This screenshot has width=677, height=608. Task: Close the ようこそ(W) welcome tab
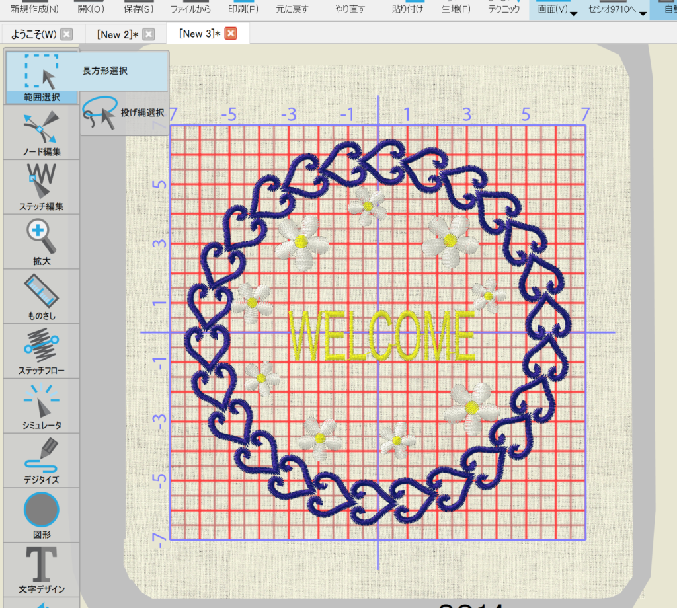67,34
